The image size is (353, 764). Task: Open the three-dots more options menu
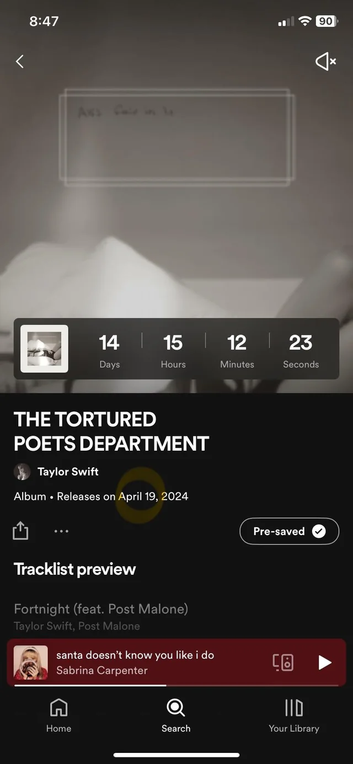pos(61,531)
